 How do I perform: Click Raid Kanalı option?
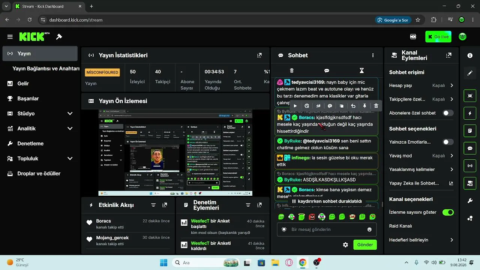point(400,226)
